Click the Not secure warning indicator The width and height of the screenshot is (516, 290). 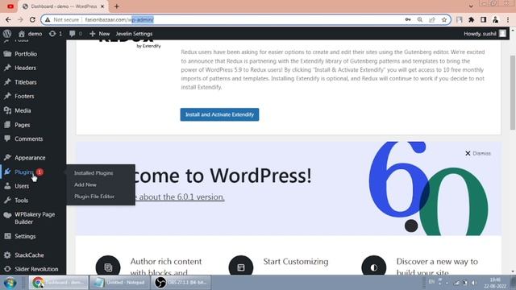(x=62, y=19)
